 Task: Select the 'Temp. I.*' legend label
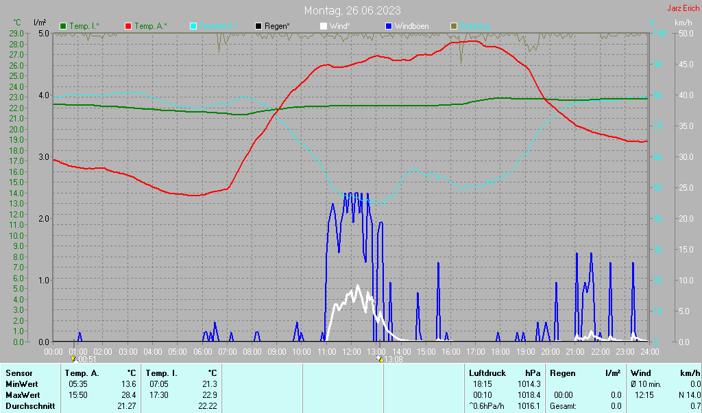[84, 27]
